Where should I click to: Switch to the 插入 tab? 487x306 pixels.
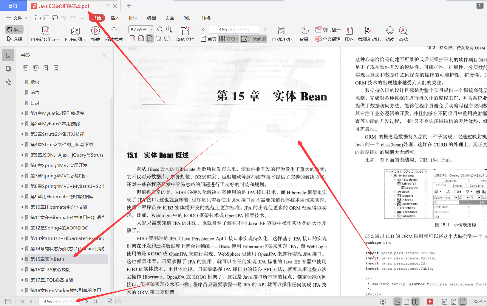(x=115, y=18)
